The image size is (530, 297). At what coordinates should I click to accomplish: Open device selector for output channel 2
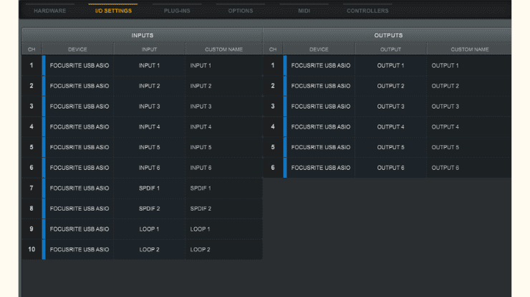click(321, 86)
